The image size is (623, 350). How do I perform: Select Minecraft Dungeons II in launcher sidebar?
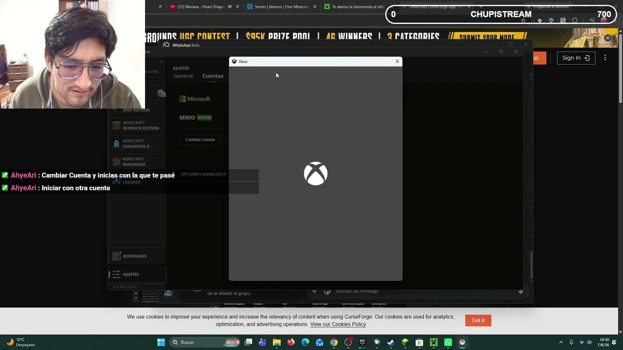(136, 143)
